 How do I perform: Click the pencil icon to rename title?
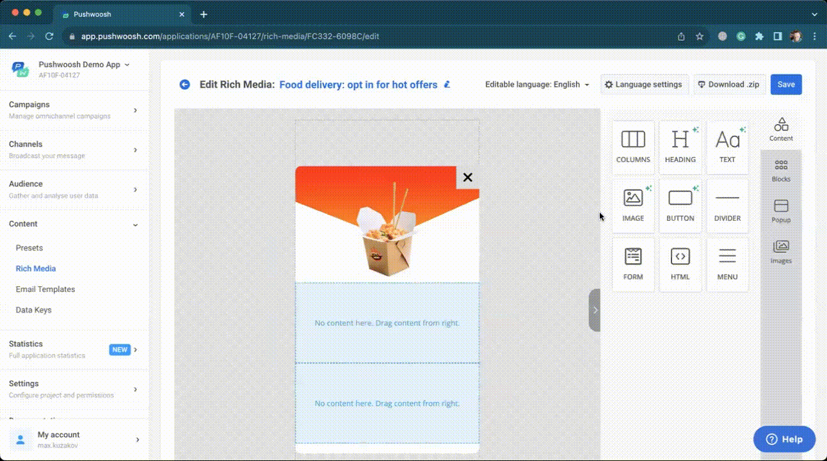pyautogui.click(x=447, y=85)
